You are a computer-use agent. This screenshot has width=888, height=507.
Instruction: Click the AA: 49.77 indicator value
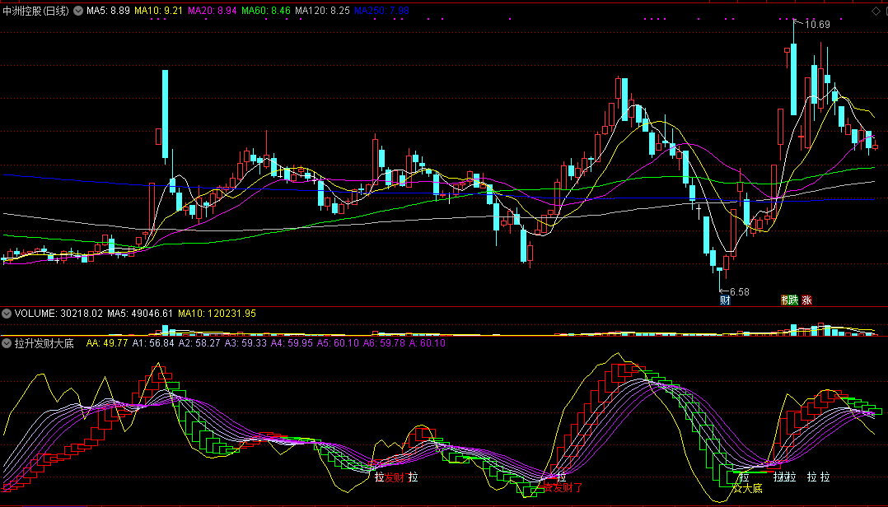pyautogui.click(x=107, y=343)
